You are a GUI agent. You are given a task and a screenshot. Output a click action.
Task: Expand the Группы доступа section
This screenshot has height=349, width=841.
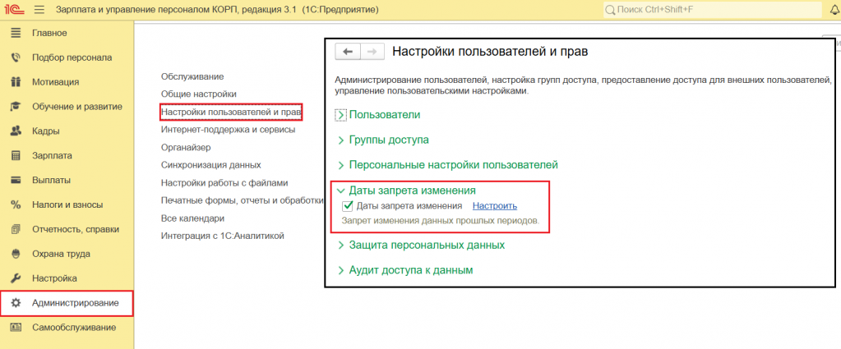[383, 140]
